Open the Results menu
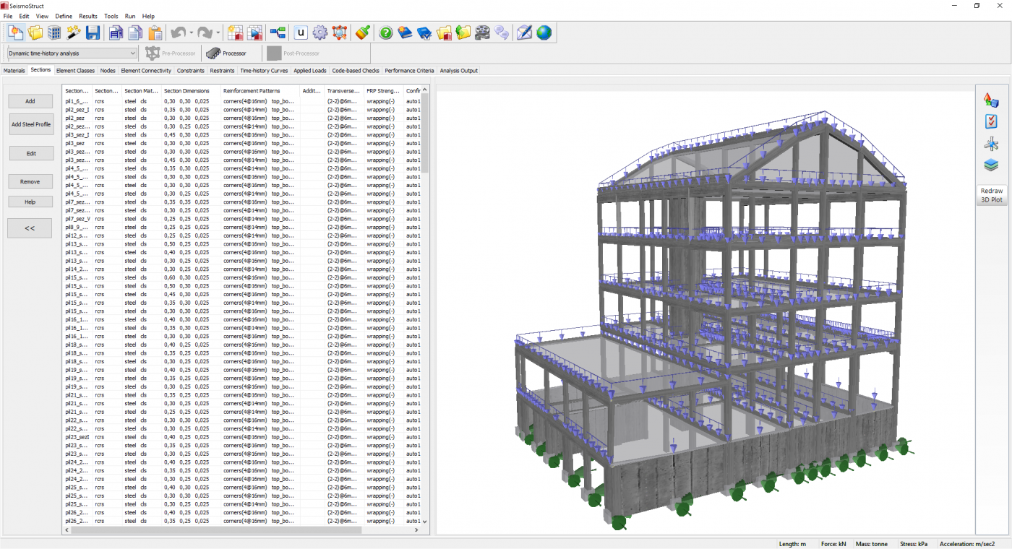The width and height of the screenshot is (1012, 549). pyautogui.click(x=88, y=16)
